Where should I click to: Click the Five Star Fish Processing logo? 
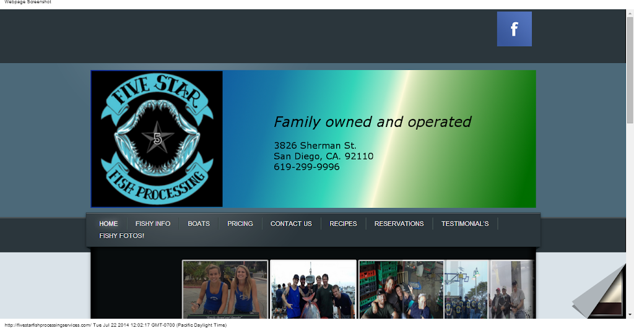[x=157, y=139]
